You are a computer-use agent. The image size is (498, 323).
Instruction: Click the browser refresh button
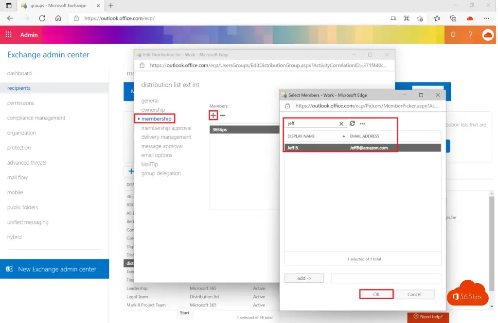pos(42,18)
